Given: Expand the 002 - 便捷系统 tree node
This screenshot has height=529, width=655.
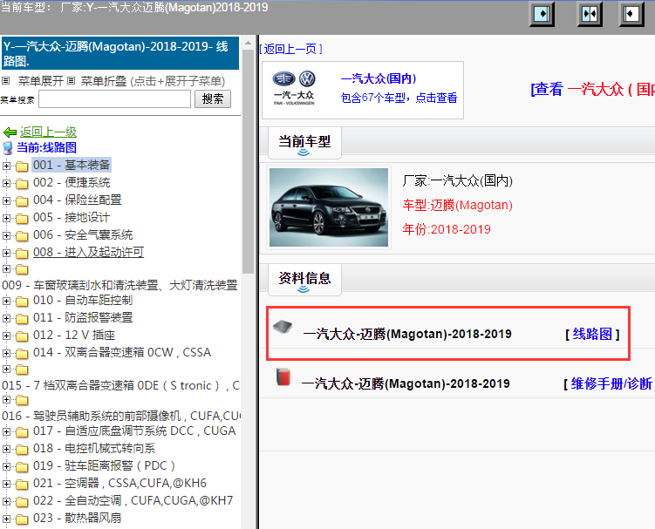Looking at the screenshot, I should [6, 183].
